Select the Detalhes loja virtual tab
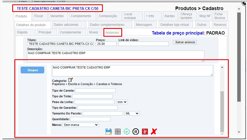 click(176, 25)
